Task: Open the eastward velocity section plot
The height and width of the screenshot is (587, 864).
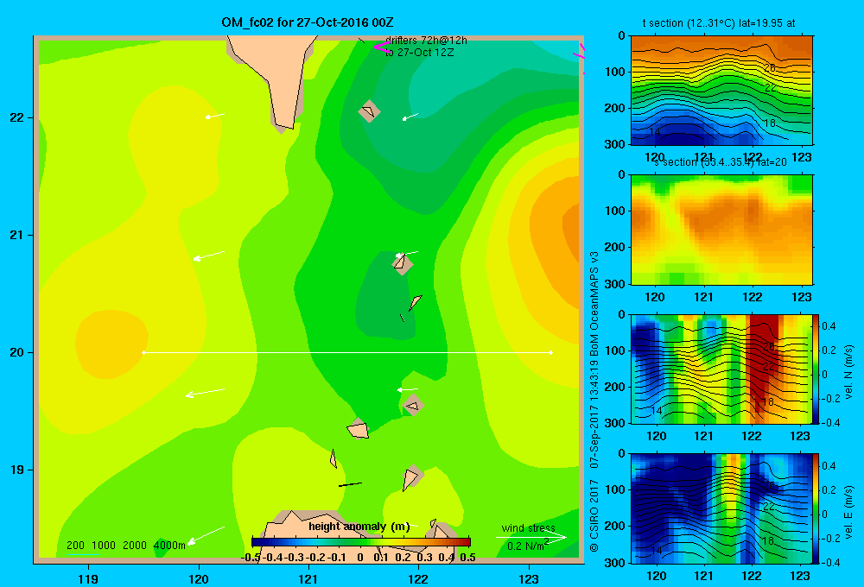Action: pos(721,508)
